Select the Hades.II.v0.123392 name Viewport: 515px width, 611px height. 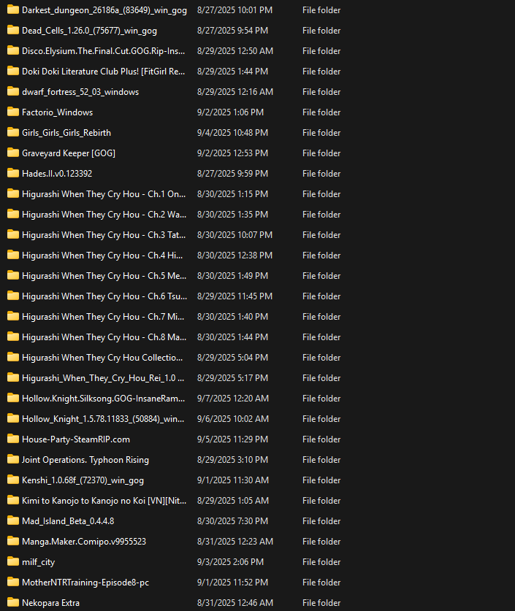[57, 174]
